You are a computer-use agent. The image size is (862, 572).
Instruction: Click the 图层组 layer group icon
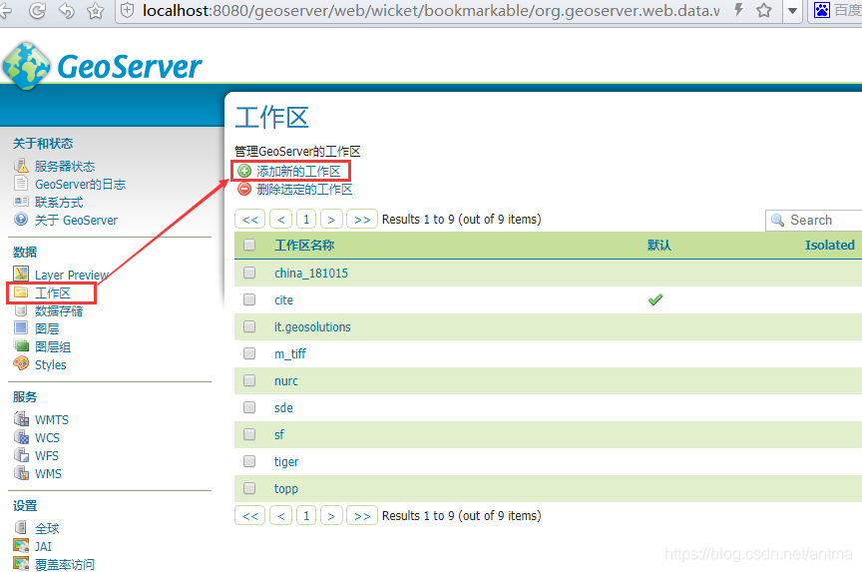pos(21,346)
